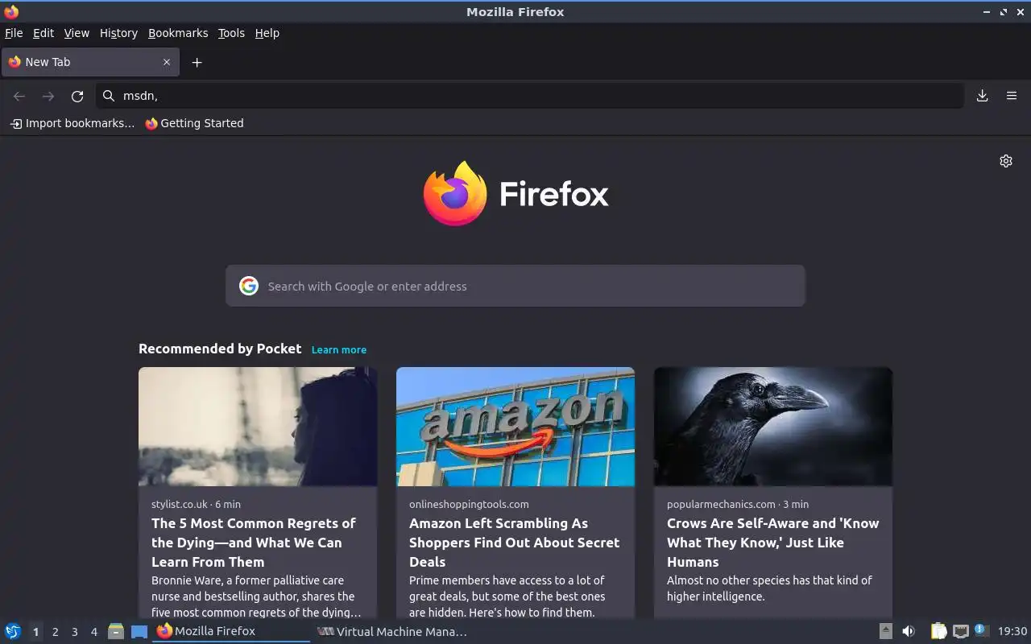Click the show desktop taskbar icon
This screenshot has width=1031, height=644.
pos(139,632)
